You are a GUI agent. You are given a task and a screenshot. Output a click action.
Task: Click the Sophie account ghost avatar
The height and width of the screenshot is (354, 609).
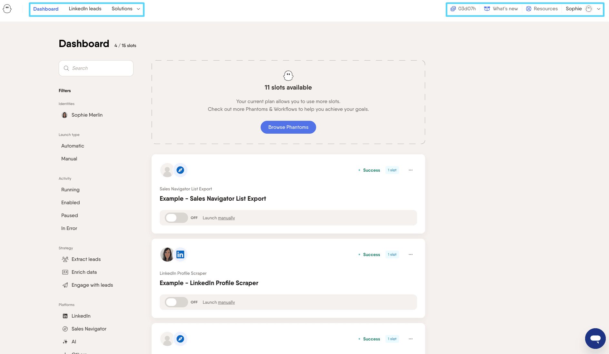(589, 9)
